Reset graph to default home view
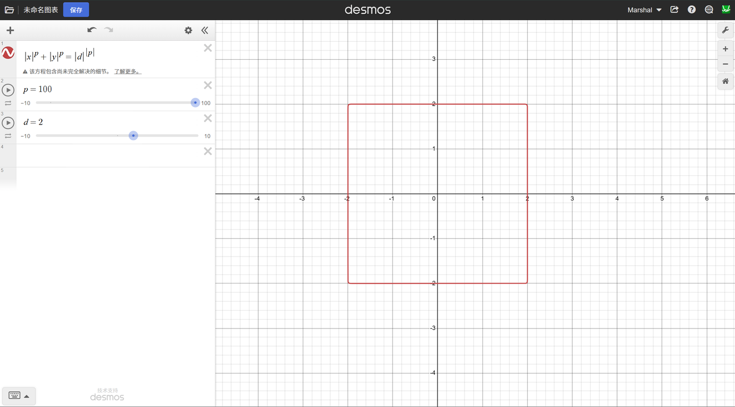The width and height of the screenshot is (735, 407). (725, 82)
